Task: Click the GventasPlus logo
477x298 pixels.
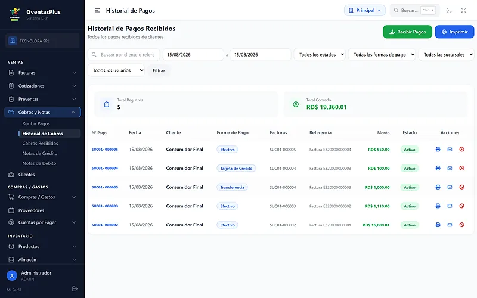Action: pyautogui.click(x=14, y=14)
